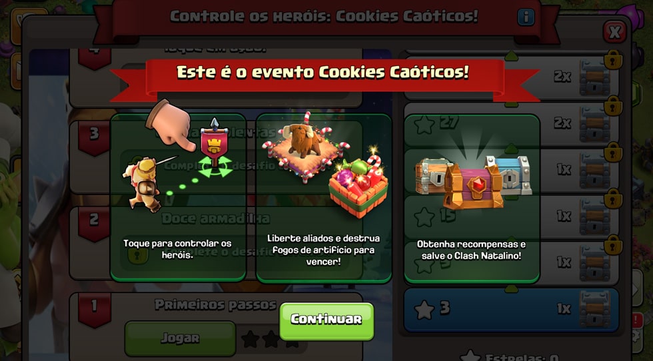The image size is (653, 361).
Task: Click the pointing hand cursor icon
Action: [x=171, y=125]
